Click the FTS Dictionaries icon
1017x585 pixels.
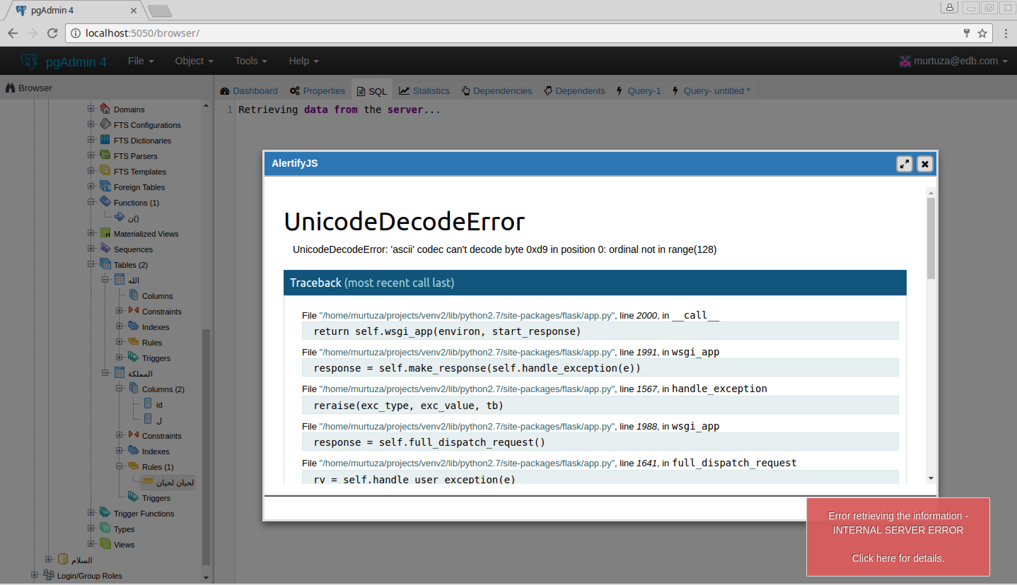click(x=105, y=140)
